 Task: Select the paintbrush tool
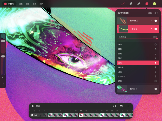[x=123, y=4]
